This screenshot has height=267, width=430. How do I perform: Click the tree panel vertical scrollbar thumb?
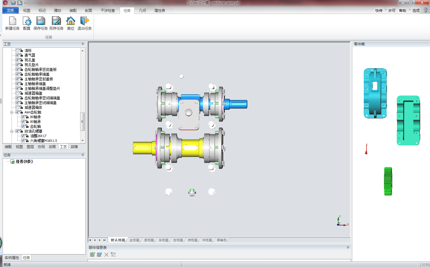[83, 121]
